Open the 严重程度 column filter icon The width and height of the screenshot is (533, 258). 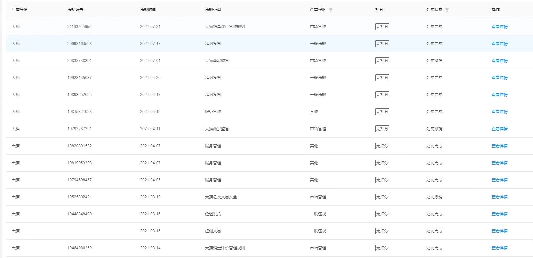[331, 10]
